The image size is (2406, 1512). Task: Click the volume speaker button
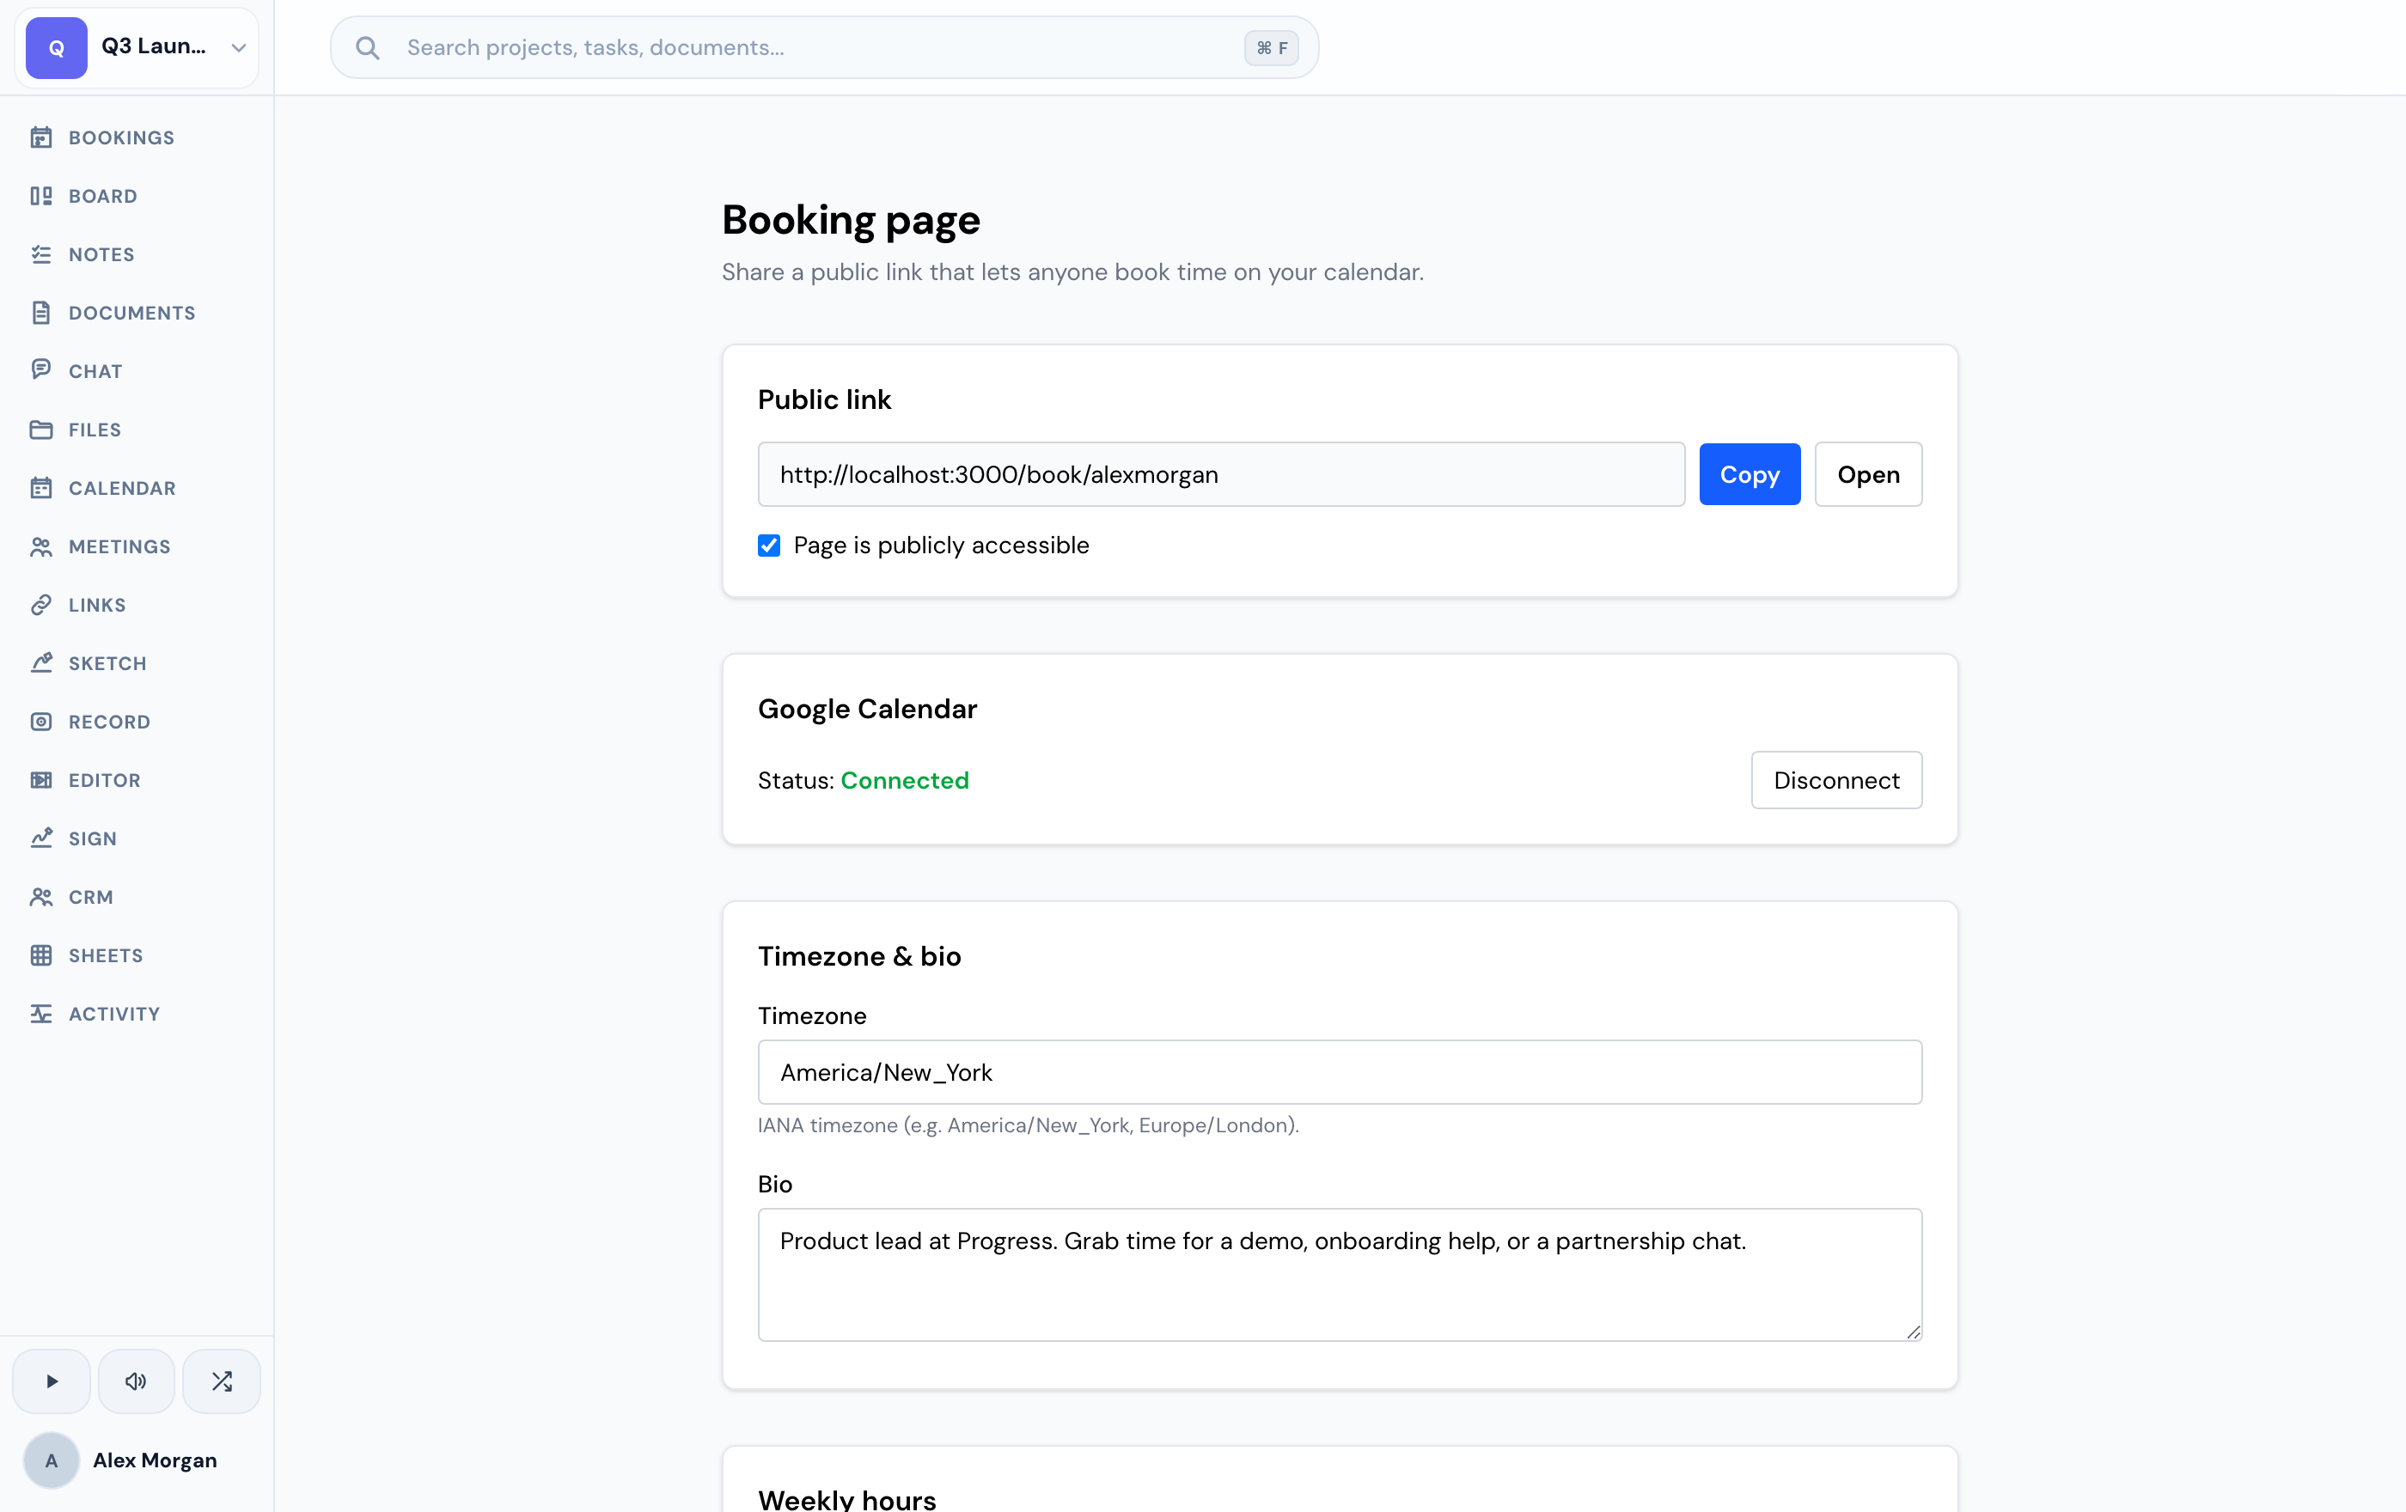(136, 1381)
